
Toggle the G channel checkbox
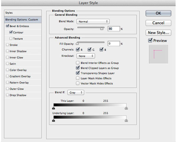coord(89,49)
